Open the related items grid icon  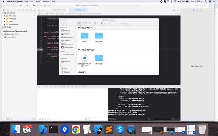point(39,10)
